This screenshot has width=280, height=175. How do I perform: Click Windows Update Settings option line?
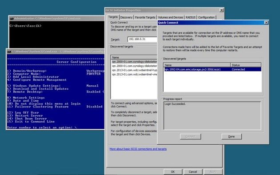(34, 86)
